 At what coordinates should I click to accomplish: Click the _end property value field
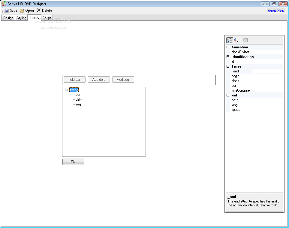tap(267, 71)
